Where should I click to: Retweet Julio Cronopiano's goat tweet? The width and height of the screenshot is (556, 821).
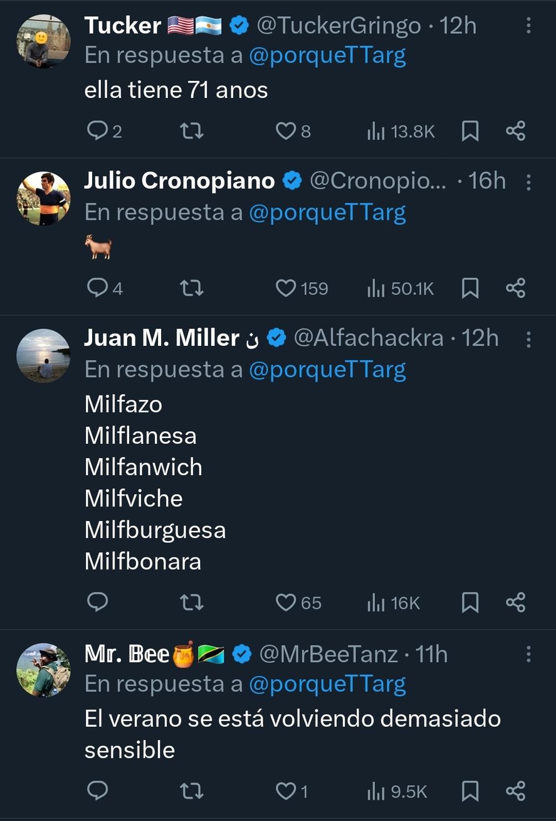coord(191,288)
